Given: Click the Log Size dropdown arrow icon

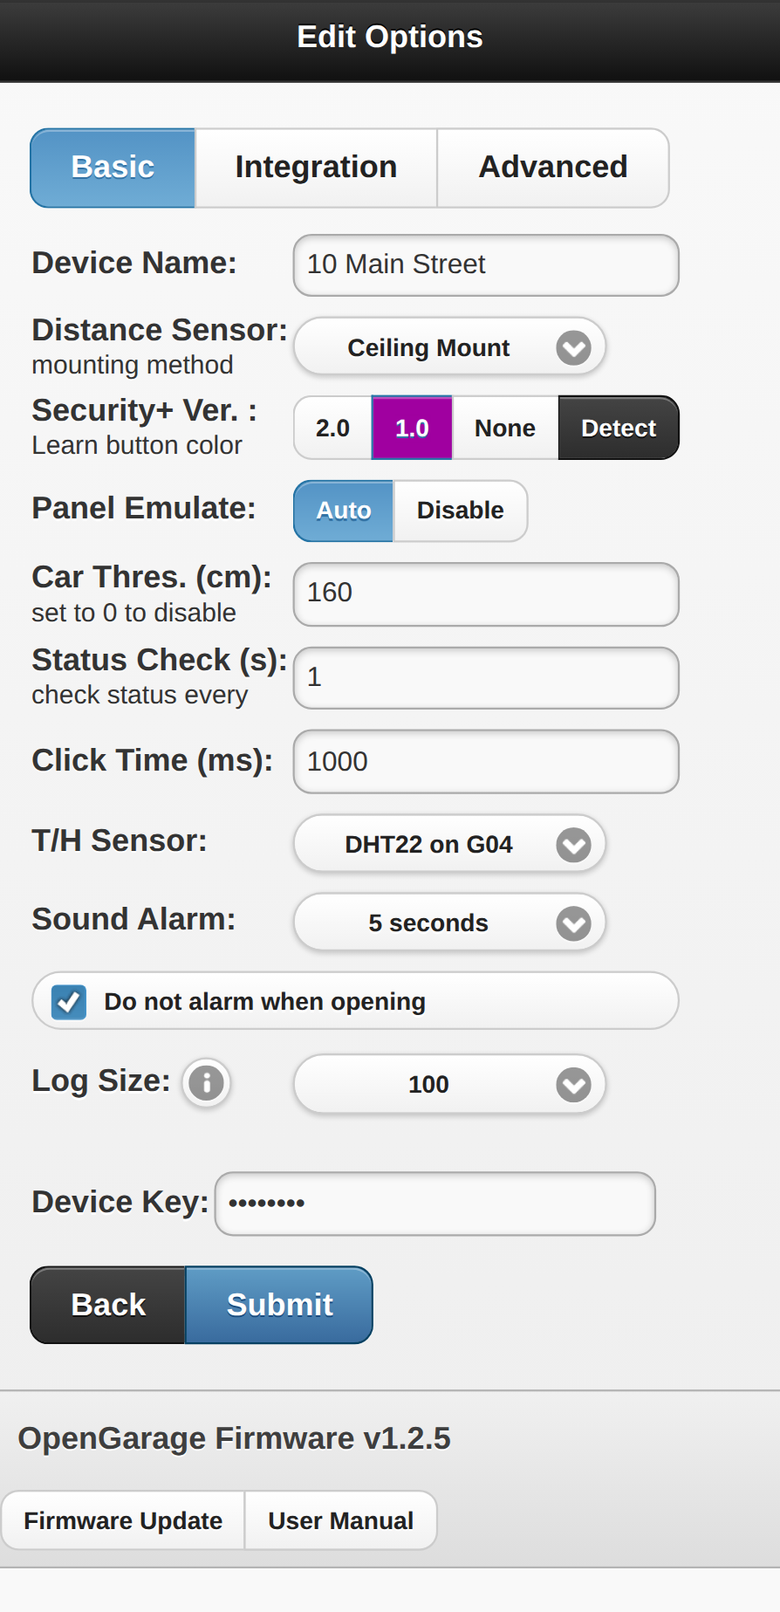Looking at the screenshot, I should (573, 1084).
